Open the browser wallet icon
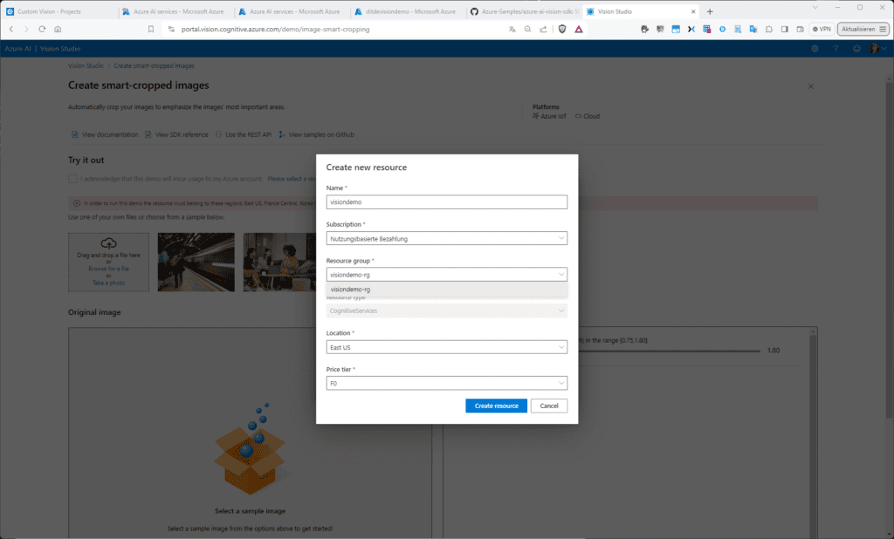 (x=800, y=29)
